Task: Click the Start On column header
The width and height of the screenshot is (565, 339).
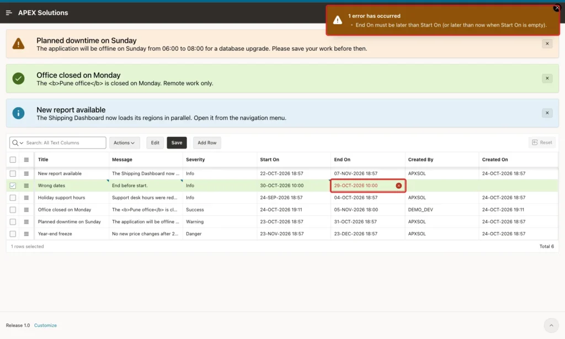Action: click(x=294, y=160)
